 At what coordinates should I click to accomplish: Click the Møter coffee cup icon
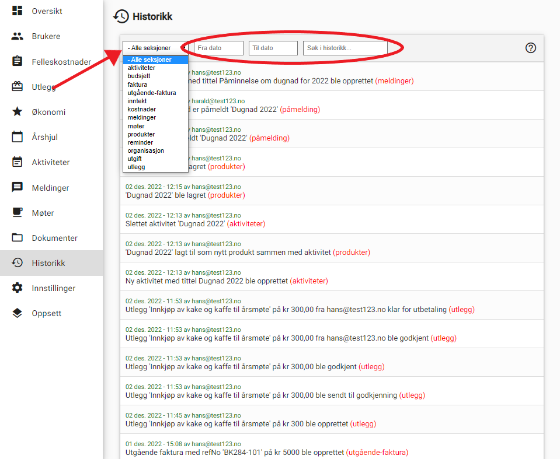(17, 212)
